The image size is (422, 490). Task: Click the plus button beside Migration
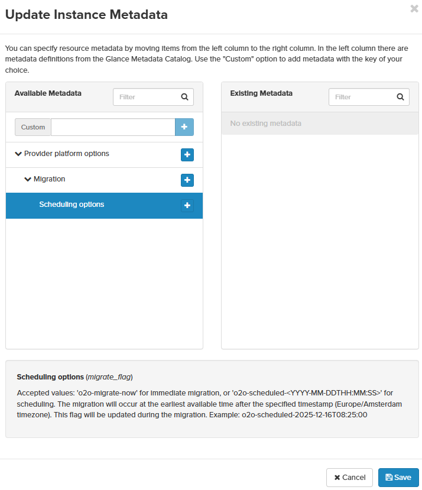click(187, 180)
